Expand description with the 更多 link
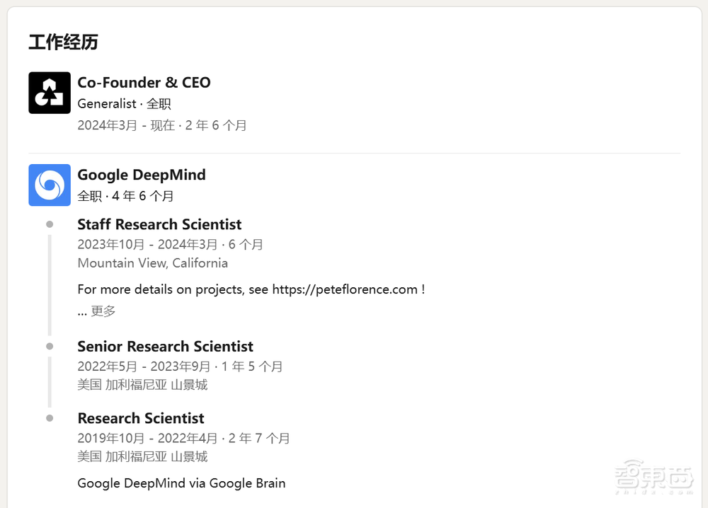The width and height of the screenshot is (708, 508). (x=103, y=311)
